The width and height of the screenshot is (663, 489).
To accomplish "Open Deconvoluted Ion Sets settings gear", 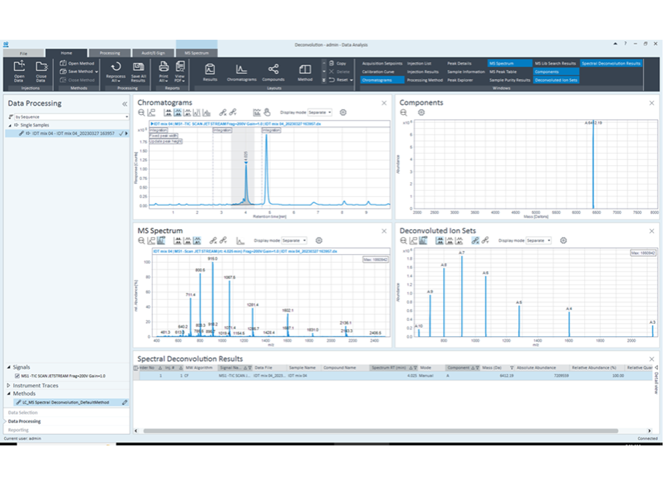I will [x=563, y=241].
